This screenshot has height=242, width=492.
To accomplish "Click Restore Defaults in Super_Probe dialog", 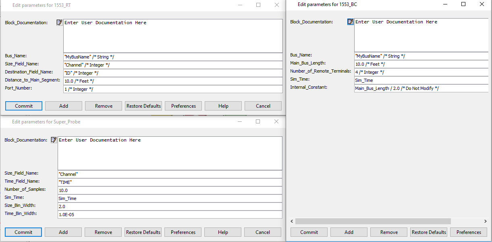I will 143,232.
